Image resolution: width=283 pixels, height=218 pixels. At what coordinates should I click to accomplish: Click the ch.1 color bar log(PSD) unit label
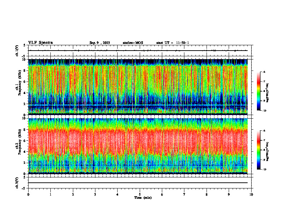[268, 93]
